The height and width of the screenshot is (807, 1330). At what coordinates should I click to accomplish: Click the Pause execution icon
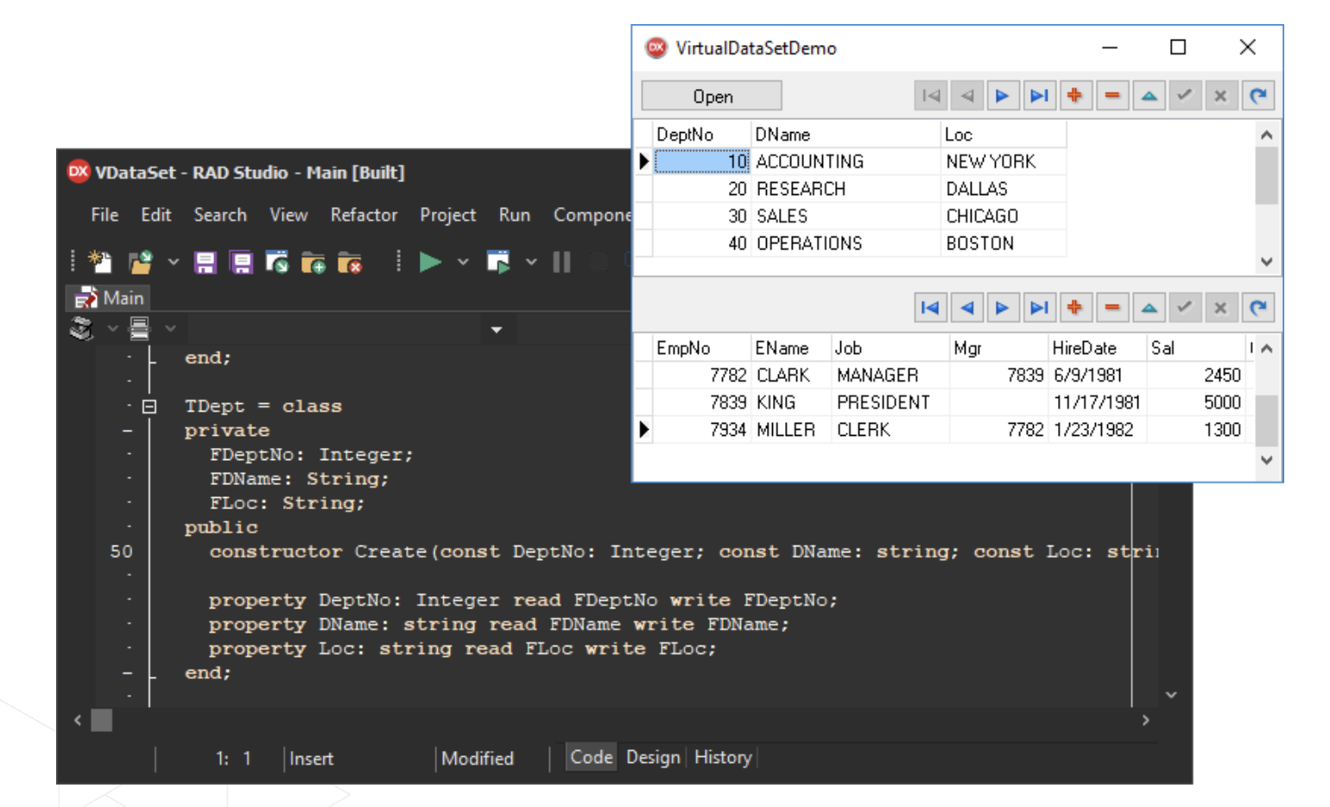coord(562,262)
